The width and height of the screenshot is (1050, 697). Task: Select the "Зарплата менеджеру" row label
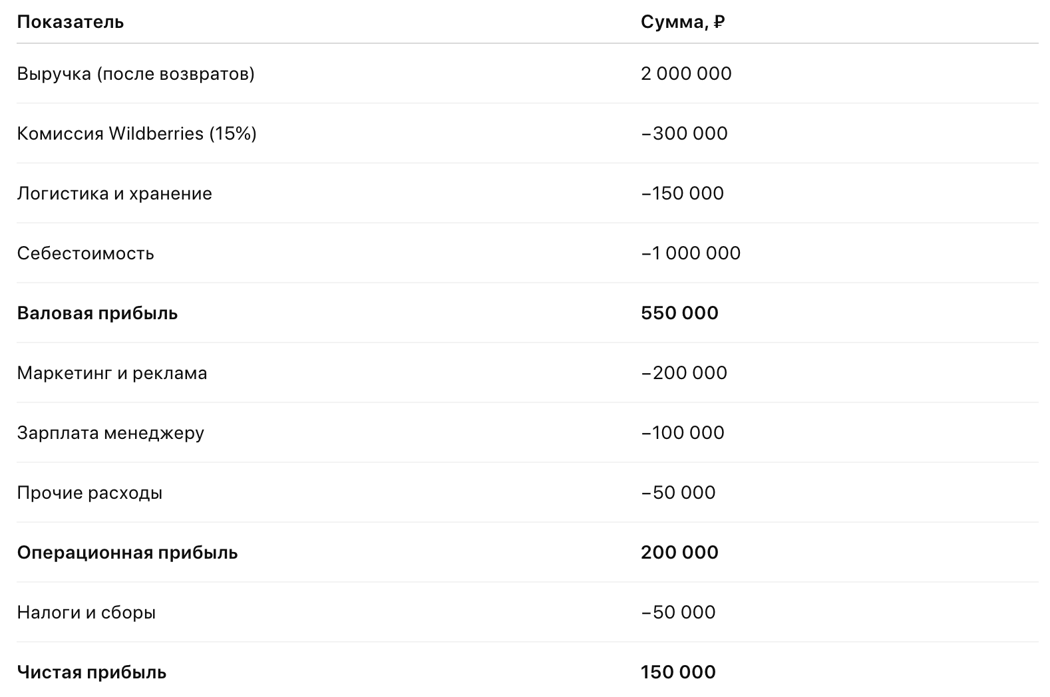(x=110, y=433)
